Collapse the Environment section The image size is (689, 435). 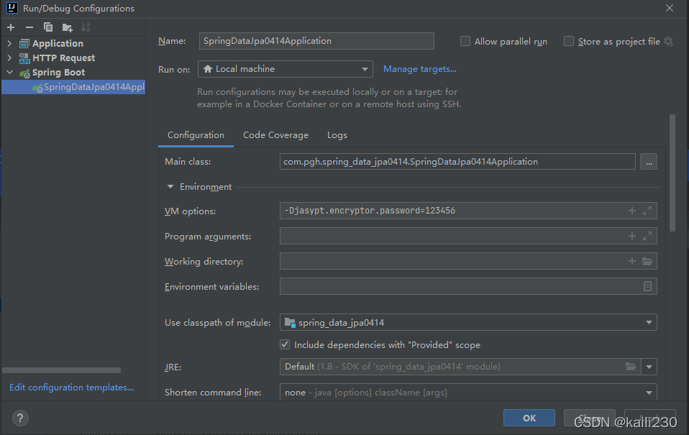tap(170, 186)
